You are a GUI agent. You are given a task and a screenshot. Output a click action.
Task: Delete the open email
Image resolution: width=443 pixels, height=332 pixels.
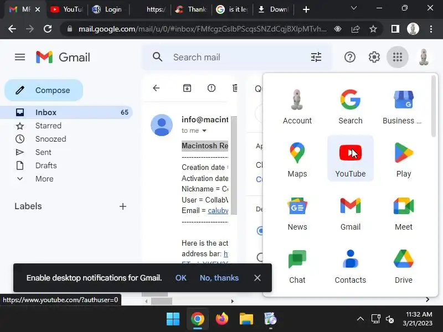click(x=235, y=88)
